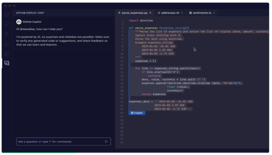Viewport: 272px width, 155px height.
Task: Click line number 34 in the gutter
Action: click(122, 142)
